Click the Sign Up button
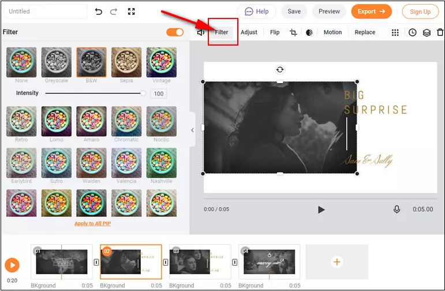The image size is (445, 291). [420, 12]
